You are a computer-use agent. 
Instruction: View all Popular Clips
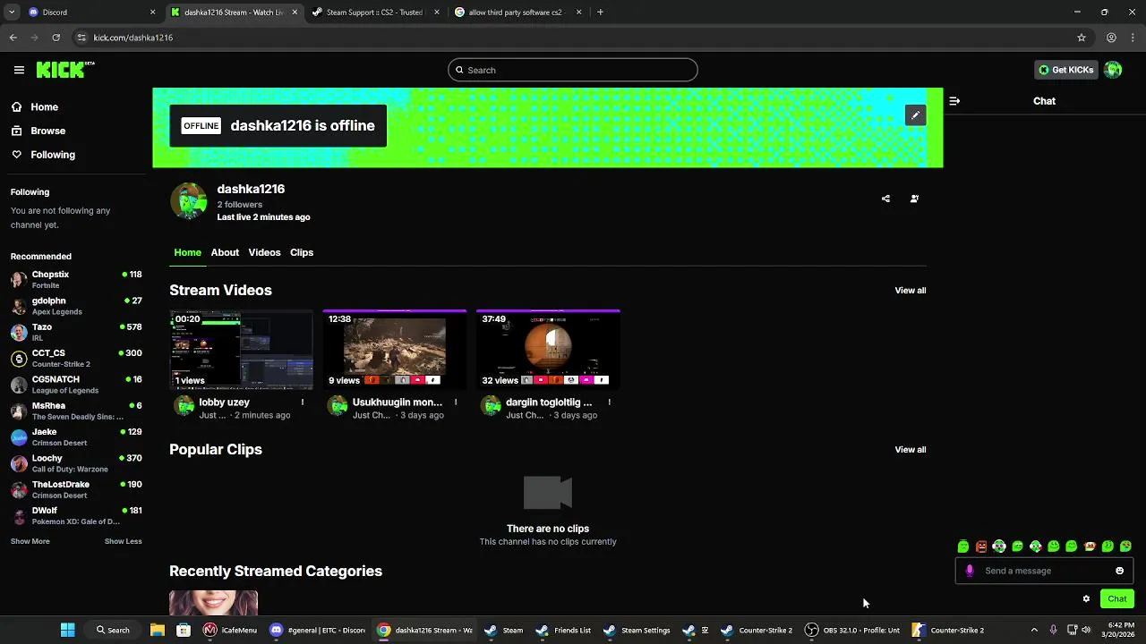(x=911, y=450)
